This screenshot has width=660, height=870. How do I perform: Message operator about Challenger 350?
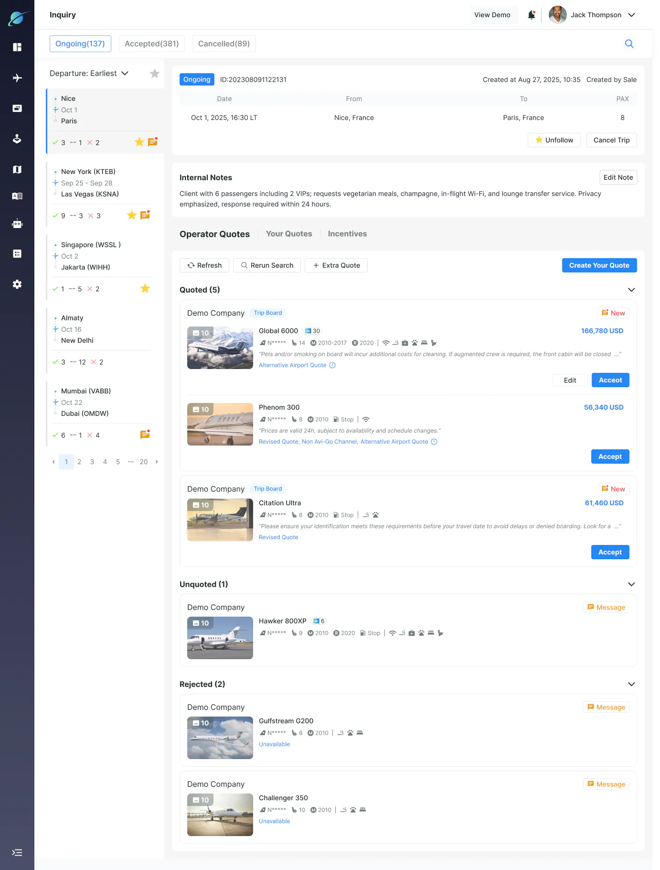(606, 784)
